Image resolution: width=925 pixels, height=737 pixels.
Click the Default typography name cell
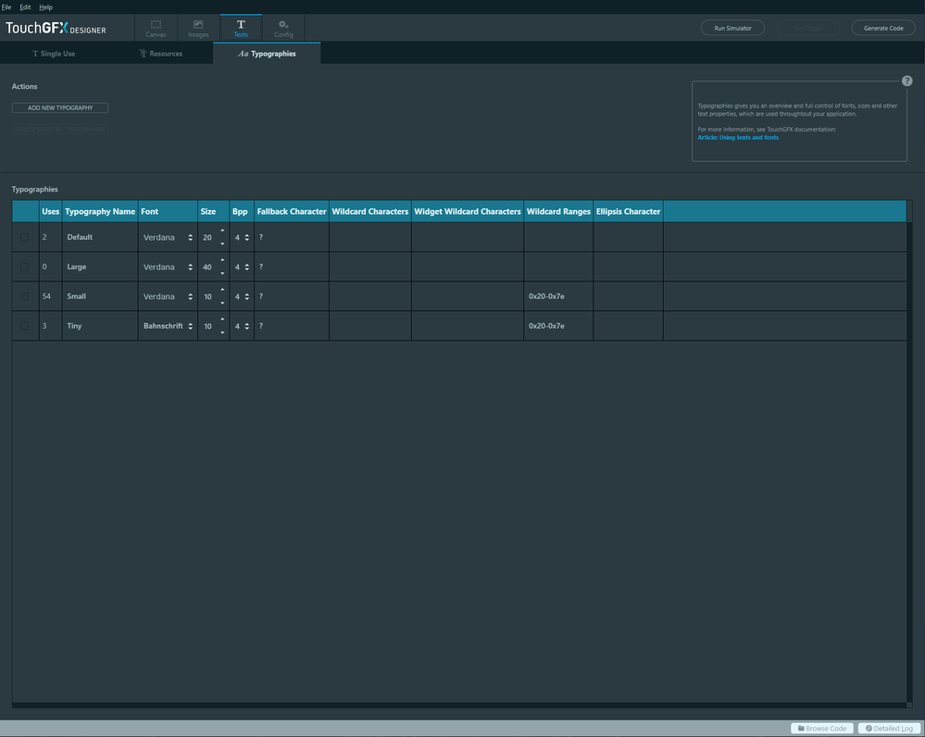(x=100, y=237)
